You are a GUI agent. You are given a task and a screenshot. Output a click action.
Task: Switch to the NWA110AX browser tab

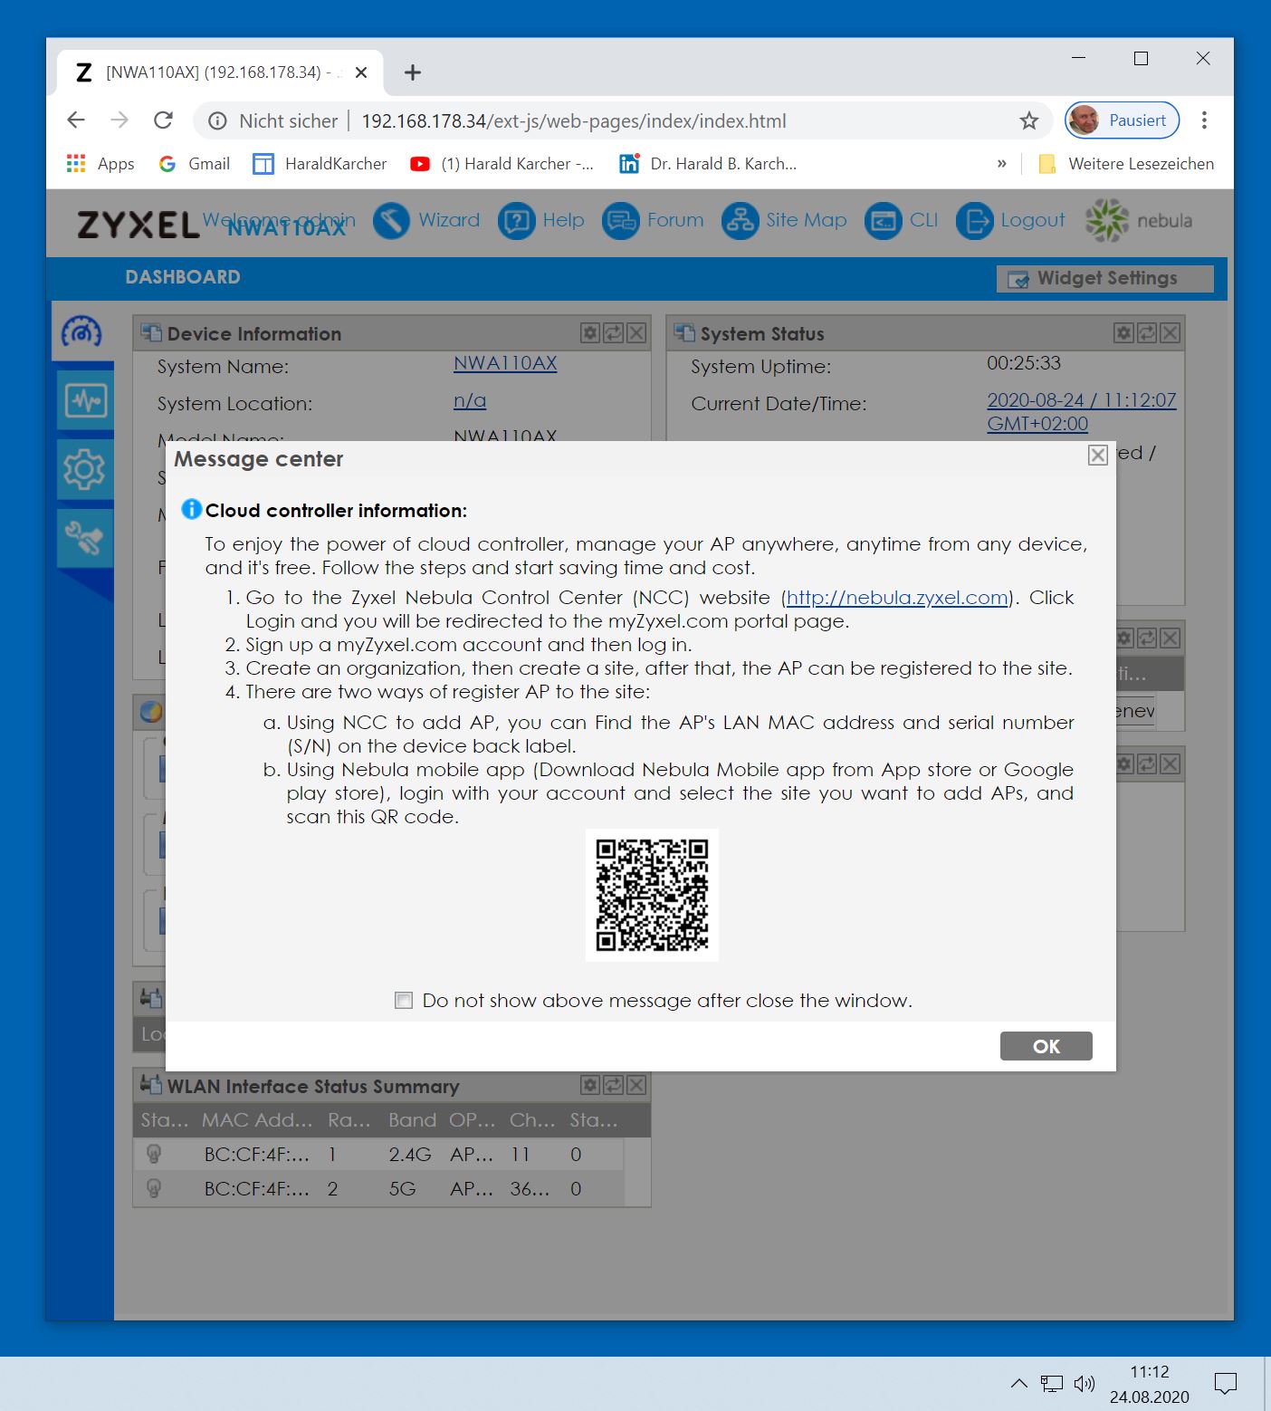coord(220,72)
